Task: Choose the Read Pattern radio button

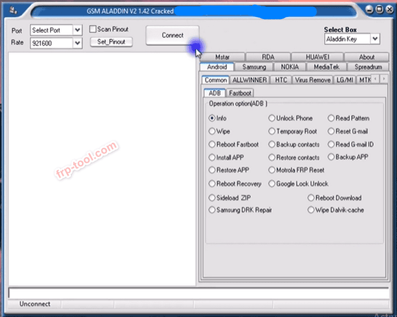Action: 331,118
